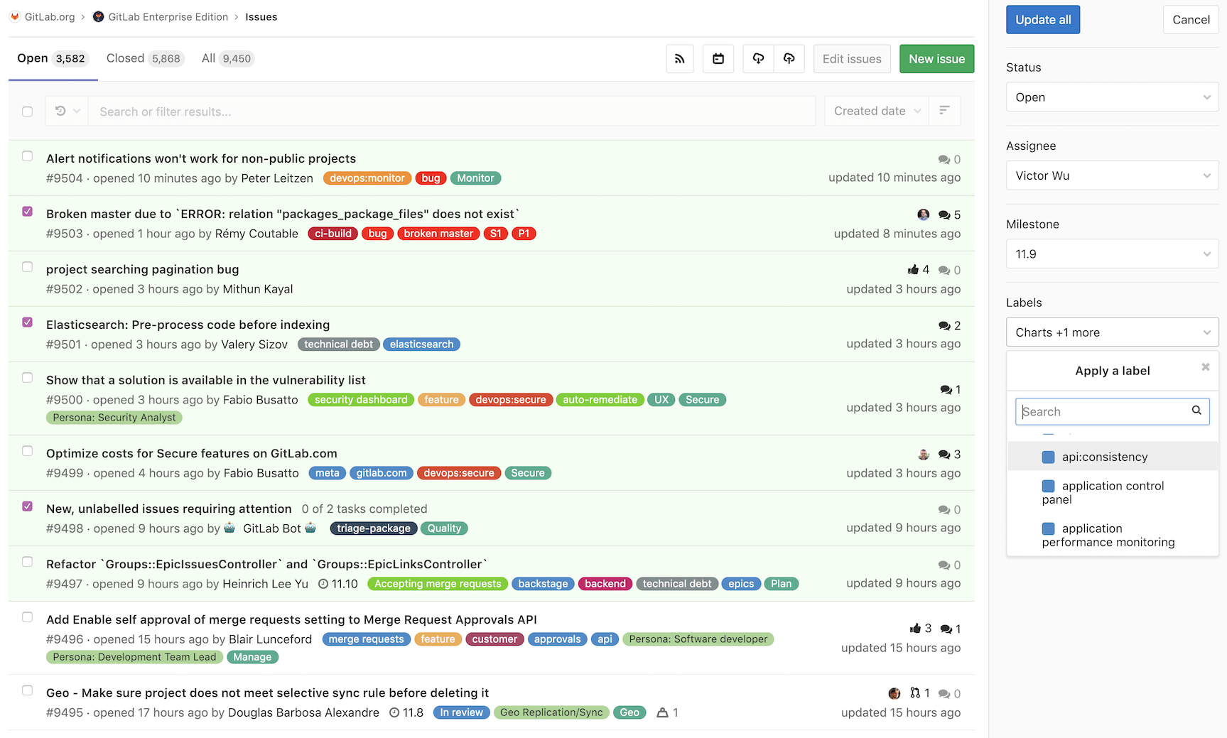Viewport: 1227px width, 738px height.
Task: Click thumbs up icon on issue #9496
Action: (x=915, y=629)
